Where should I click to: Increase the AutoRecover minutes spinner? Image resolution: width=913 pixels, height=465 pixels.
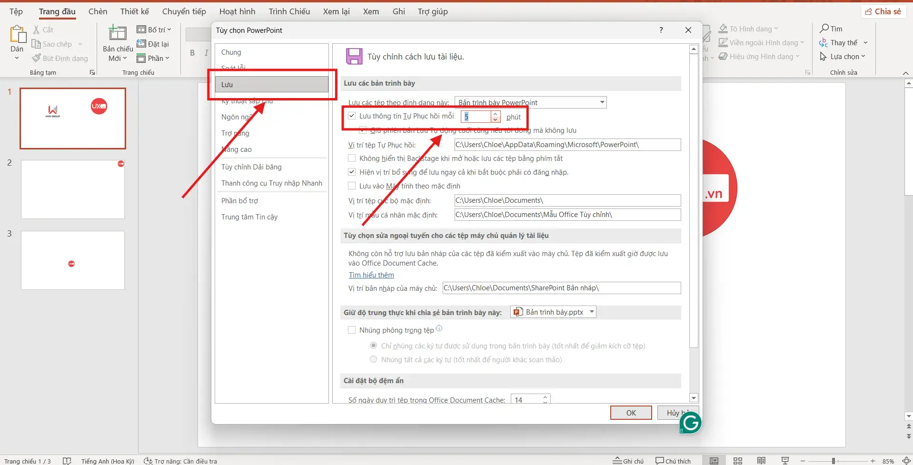click(x=495, y=114)
